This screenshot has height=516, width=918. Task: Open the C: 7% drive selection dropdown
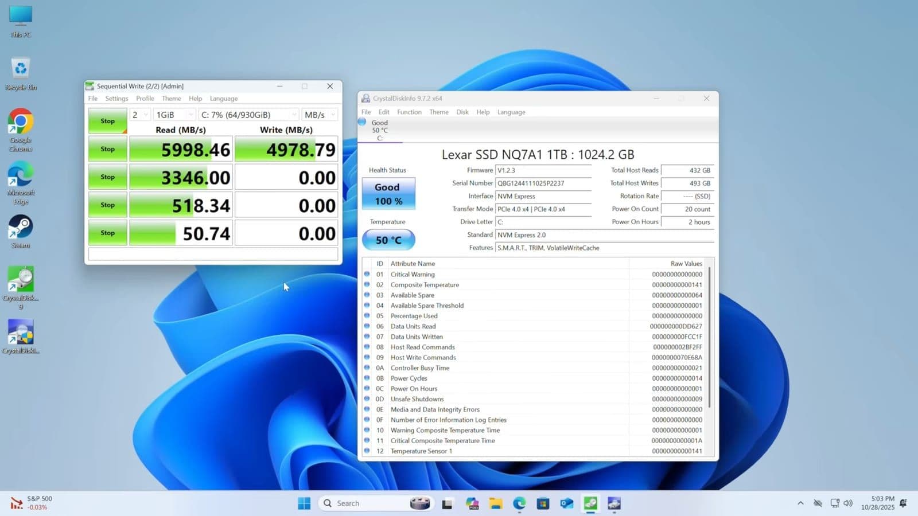coord(249,115)
